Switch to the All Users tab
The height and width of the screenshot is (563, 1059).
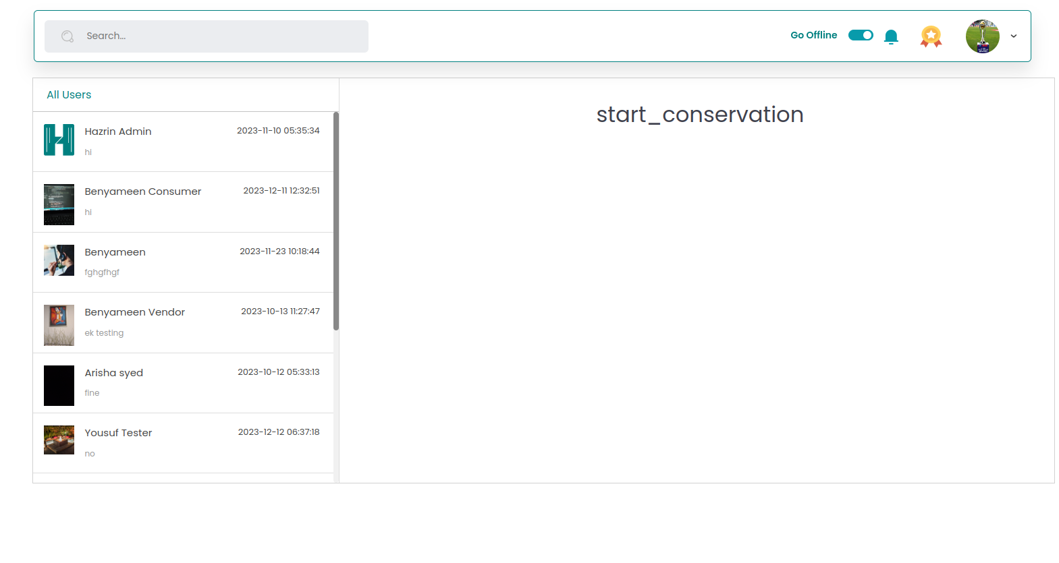[x=69, y=95]
